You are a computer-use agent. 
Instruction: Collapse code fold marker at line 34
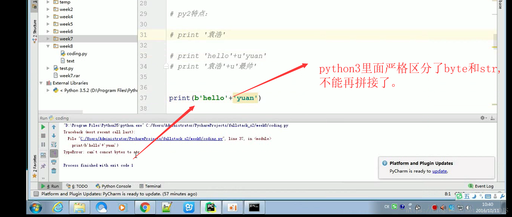click(166, 67)
